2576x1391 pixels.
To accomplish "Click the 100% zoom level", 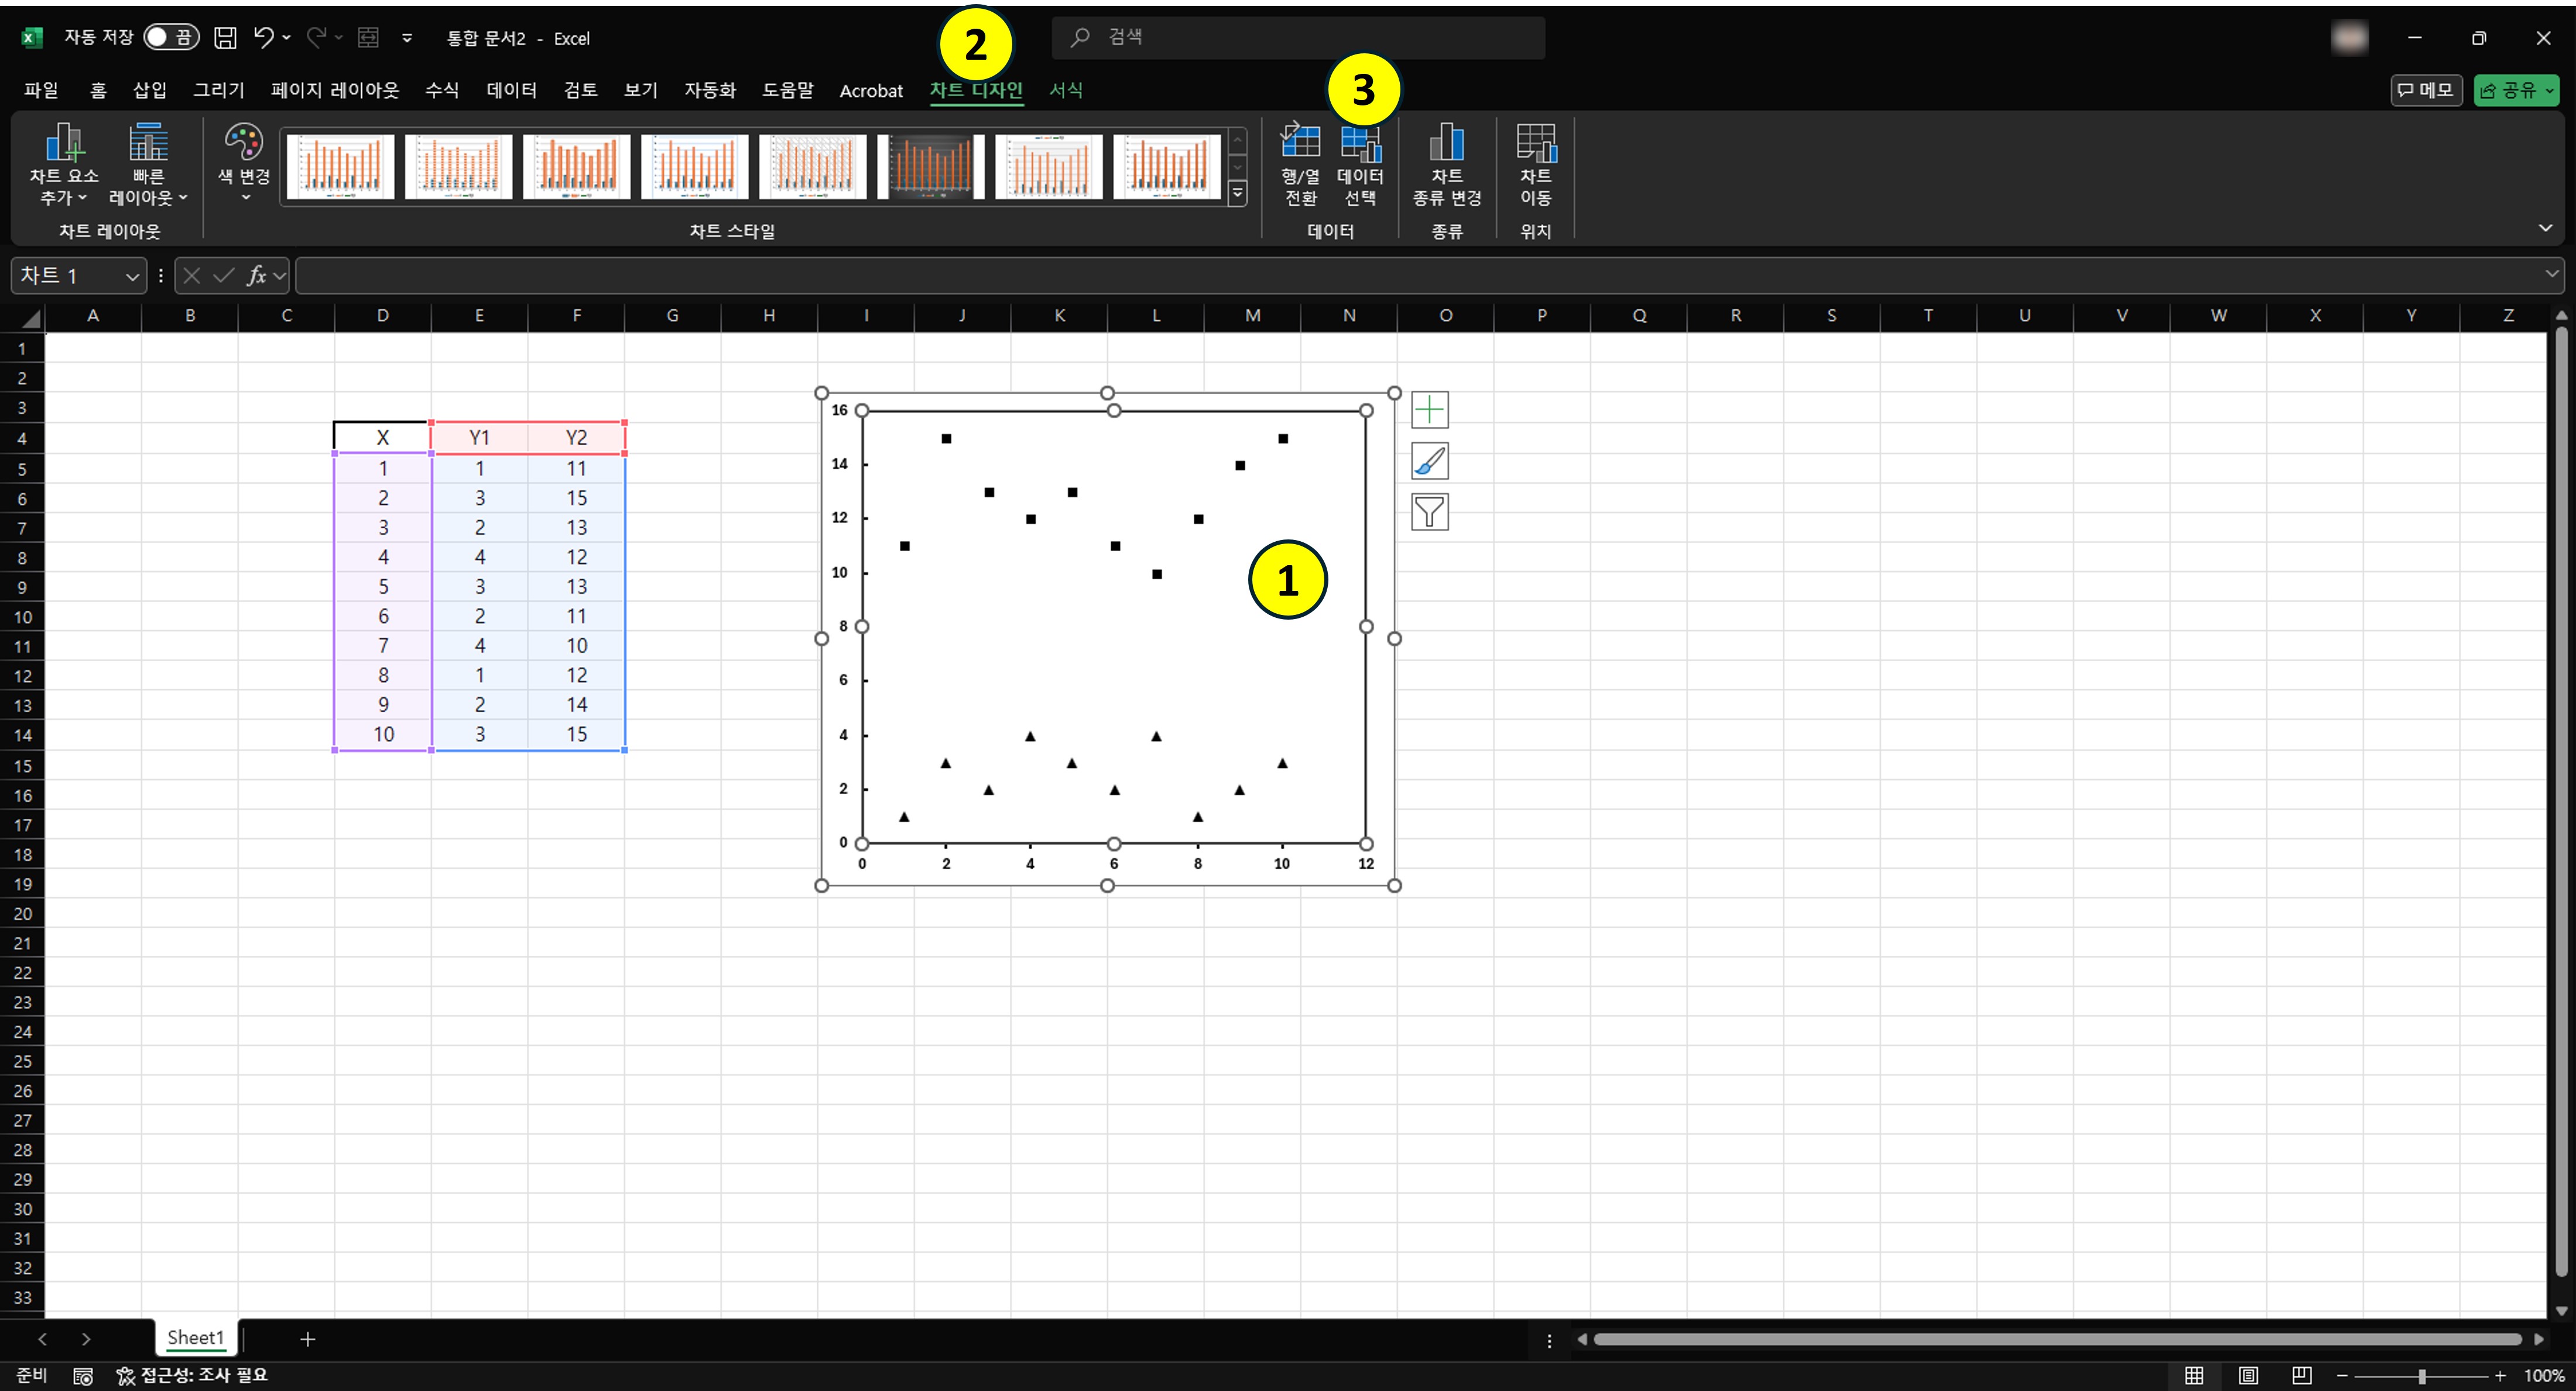I will (2543, 1376).
